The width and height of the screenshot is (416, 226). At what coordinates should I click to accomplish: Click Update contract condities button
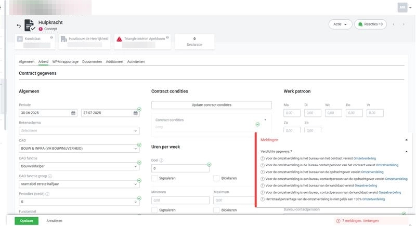coord(211,105)
